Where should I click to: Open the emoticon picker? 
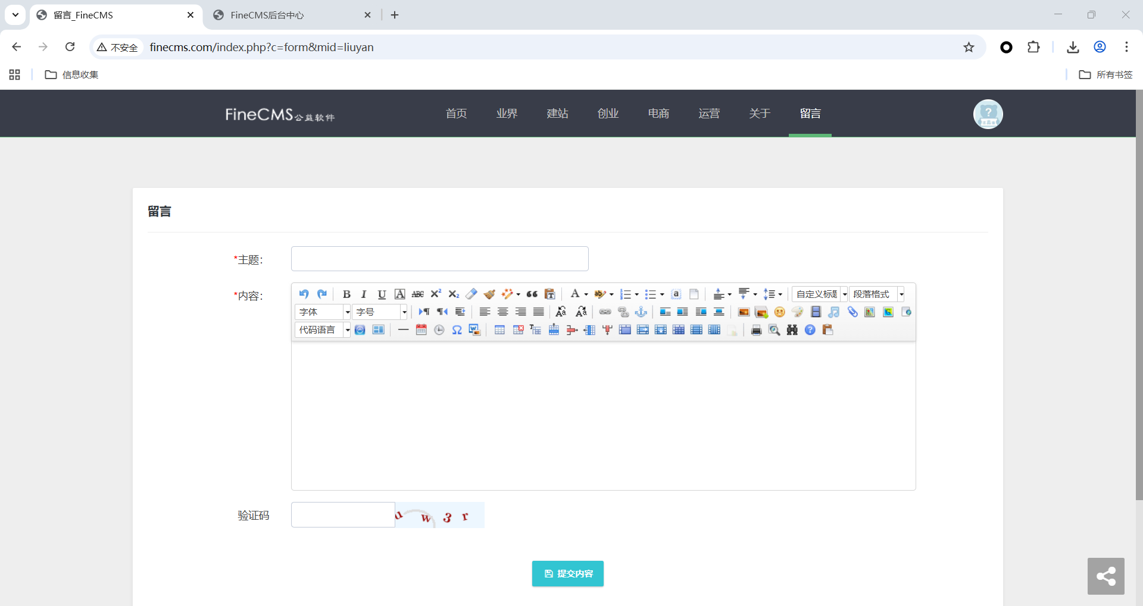tap(780, 312)
